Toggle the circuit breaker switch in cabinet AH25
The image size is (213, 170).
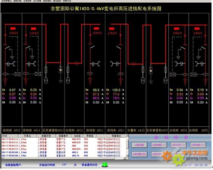click(203, 48)
